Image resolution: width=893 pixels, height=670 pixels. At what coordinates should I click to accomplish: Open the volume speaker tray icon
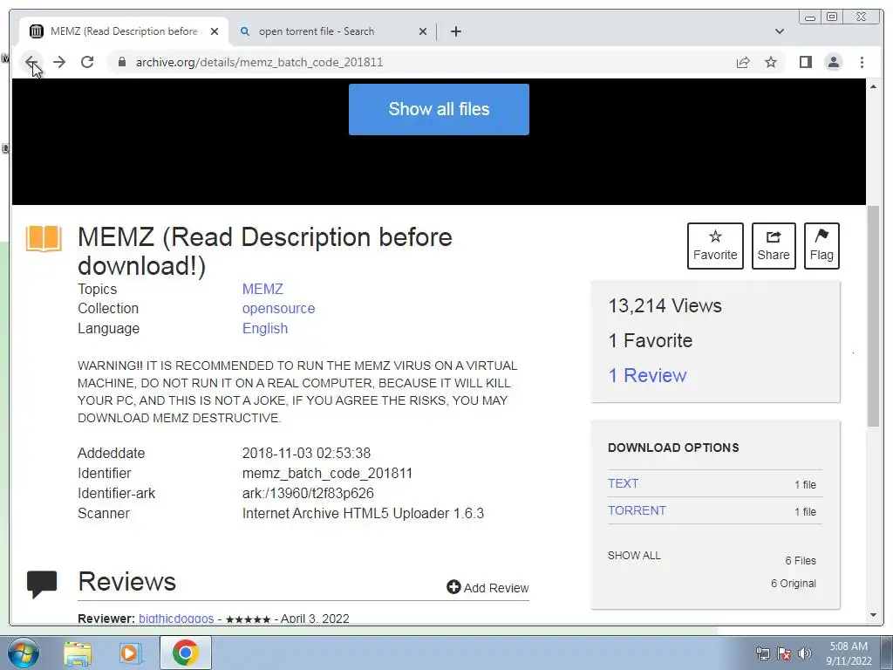(804, 653)
